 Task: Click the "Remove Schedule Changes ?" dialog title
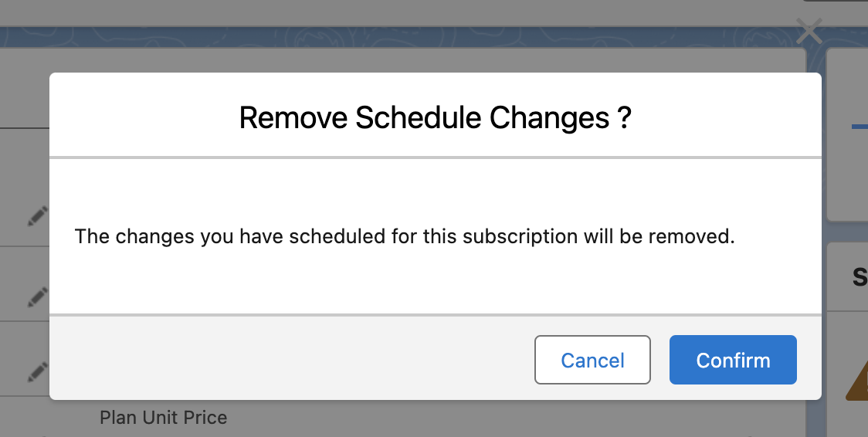point(435,117)
